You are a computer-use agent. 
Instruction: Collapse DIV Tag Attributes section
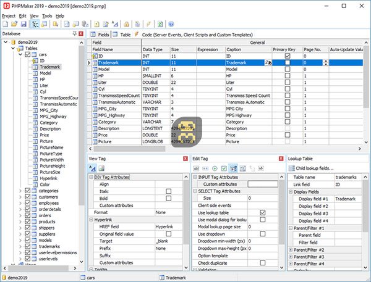point(91,177)
